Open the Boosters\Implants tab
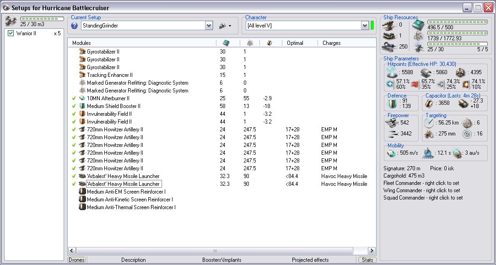Viewport: 496px width, 265px height. 222,260
